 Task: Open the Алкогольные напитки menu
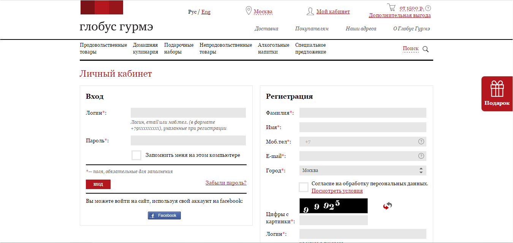coord(274,49)
